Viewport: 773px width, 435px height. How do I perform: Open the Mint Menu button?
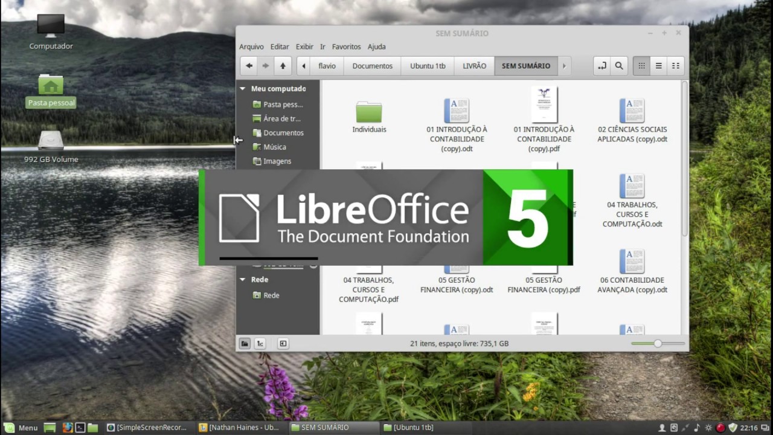(22, 428)
